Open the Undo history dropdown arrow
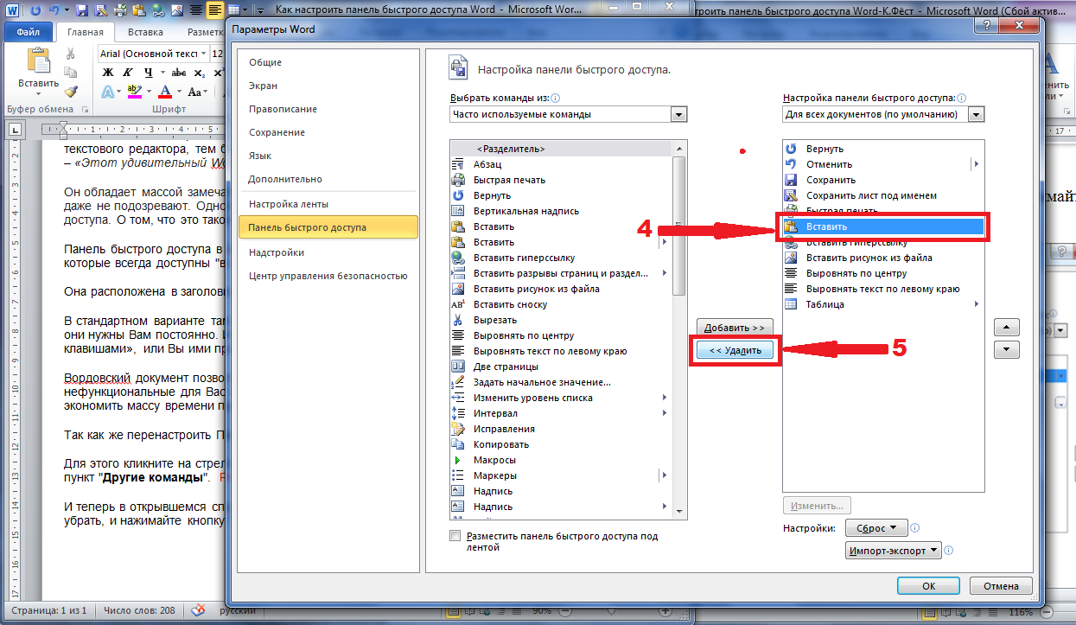 [67, 10]
